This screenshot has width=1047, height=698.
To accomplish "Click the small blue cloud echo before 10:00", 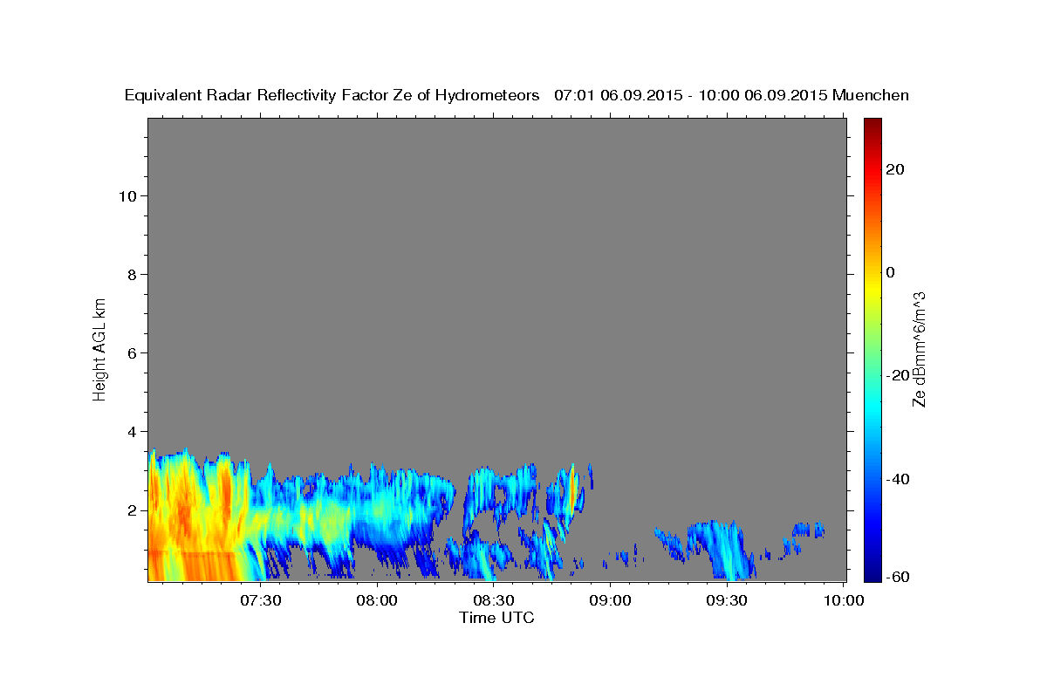I will 809,530.
